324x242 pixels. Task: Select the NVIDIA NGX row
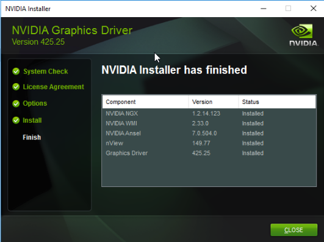pos(209,114)
